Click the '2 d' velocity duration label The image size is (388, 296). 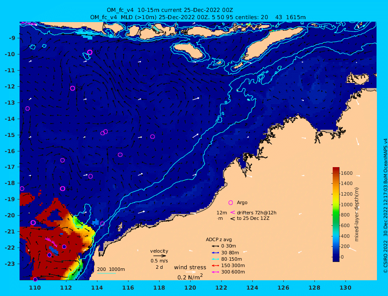point(160,268)
